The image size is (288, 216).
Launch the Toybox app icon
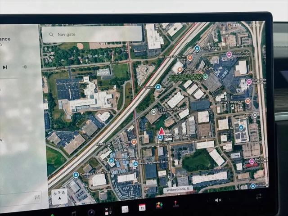[x=159, y=206]
